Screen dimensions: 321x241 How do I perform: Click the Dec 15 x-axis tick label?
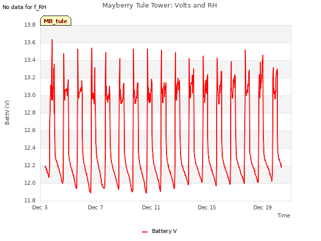(207, 207)
